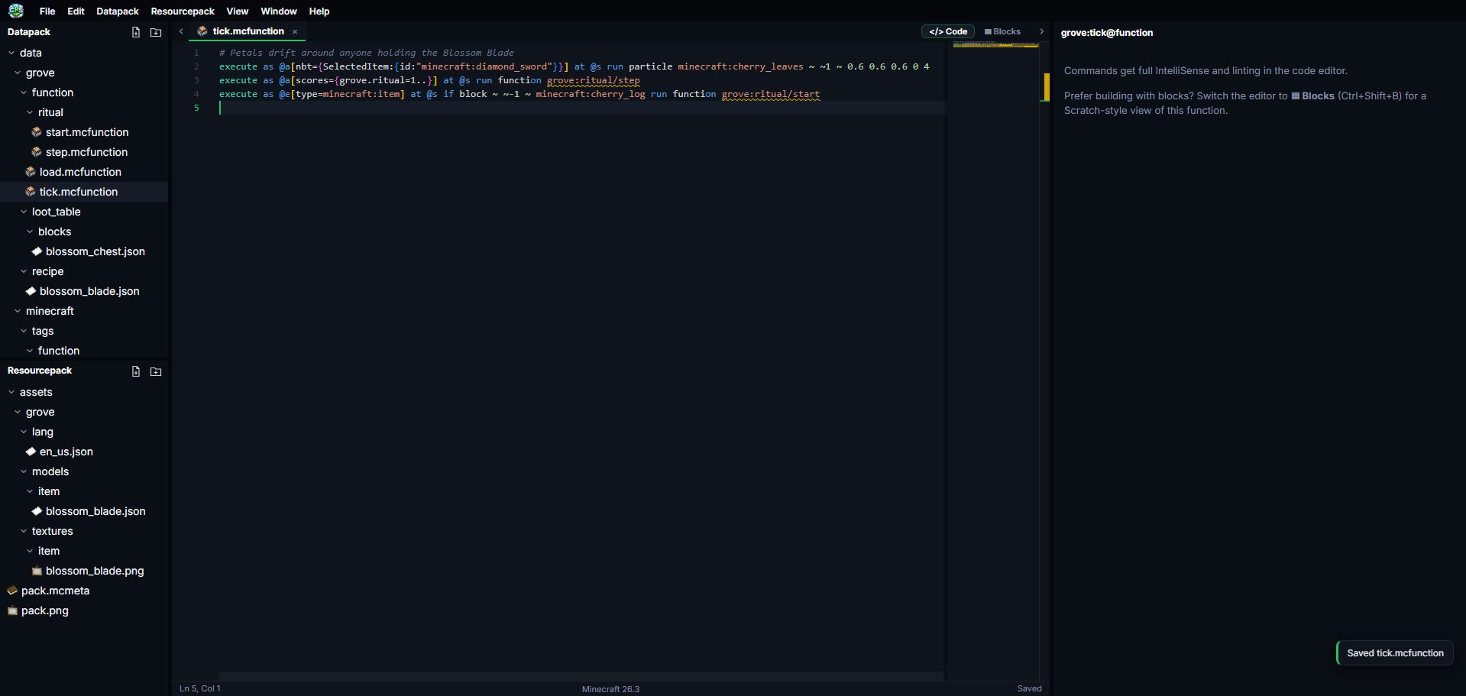Collapse the loot_table folder

tap(24, 212)
